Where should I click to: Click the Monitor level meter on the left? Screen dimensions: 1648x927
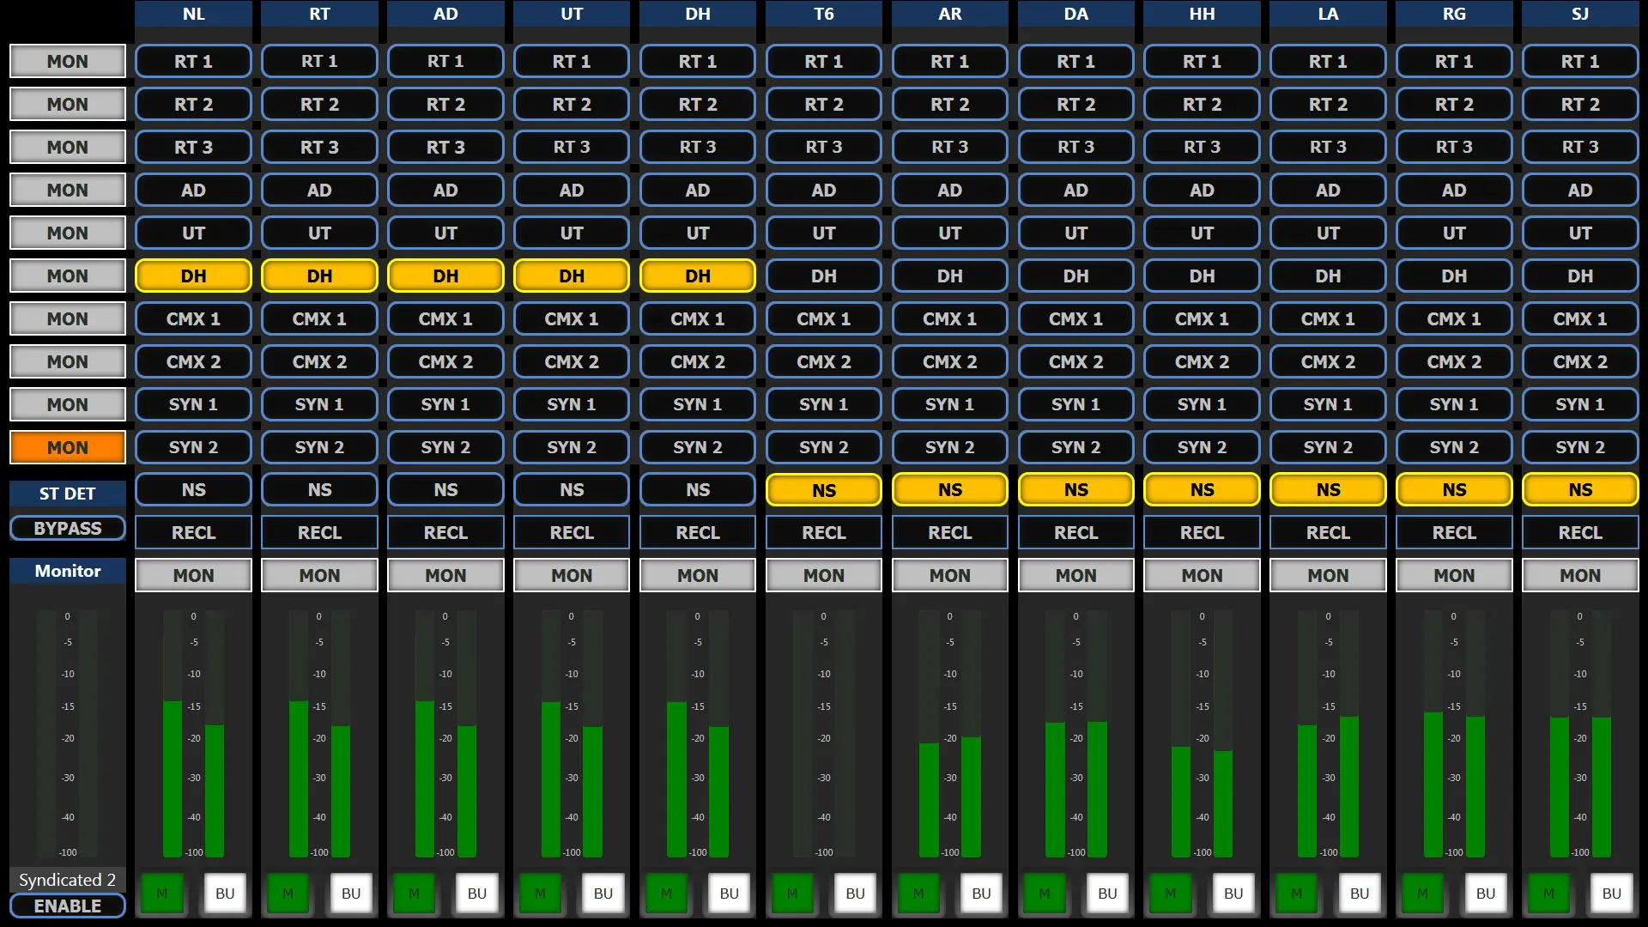(68, 734)
